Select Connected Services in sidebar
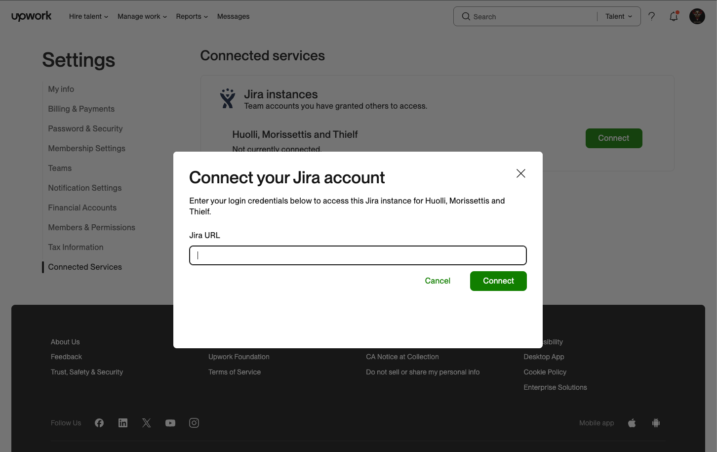The width and height of the screenshot is (717, 452). (x=85, y=267)
